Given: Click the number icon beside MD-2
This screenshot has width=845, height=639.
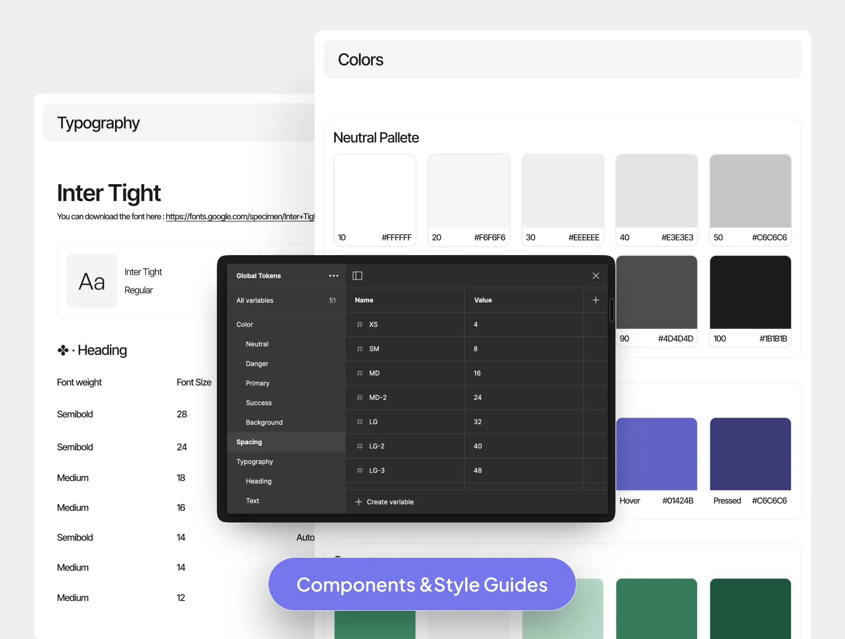Looking at the screenshot, I should (x=360, y=397).
